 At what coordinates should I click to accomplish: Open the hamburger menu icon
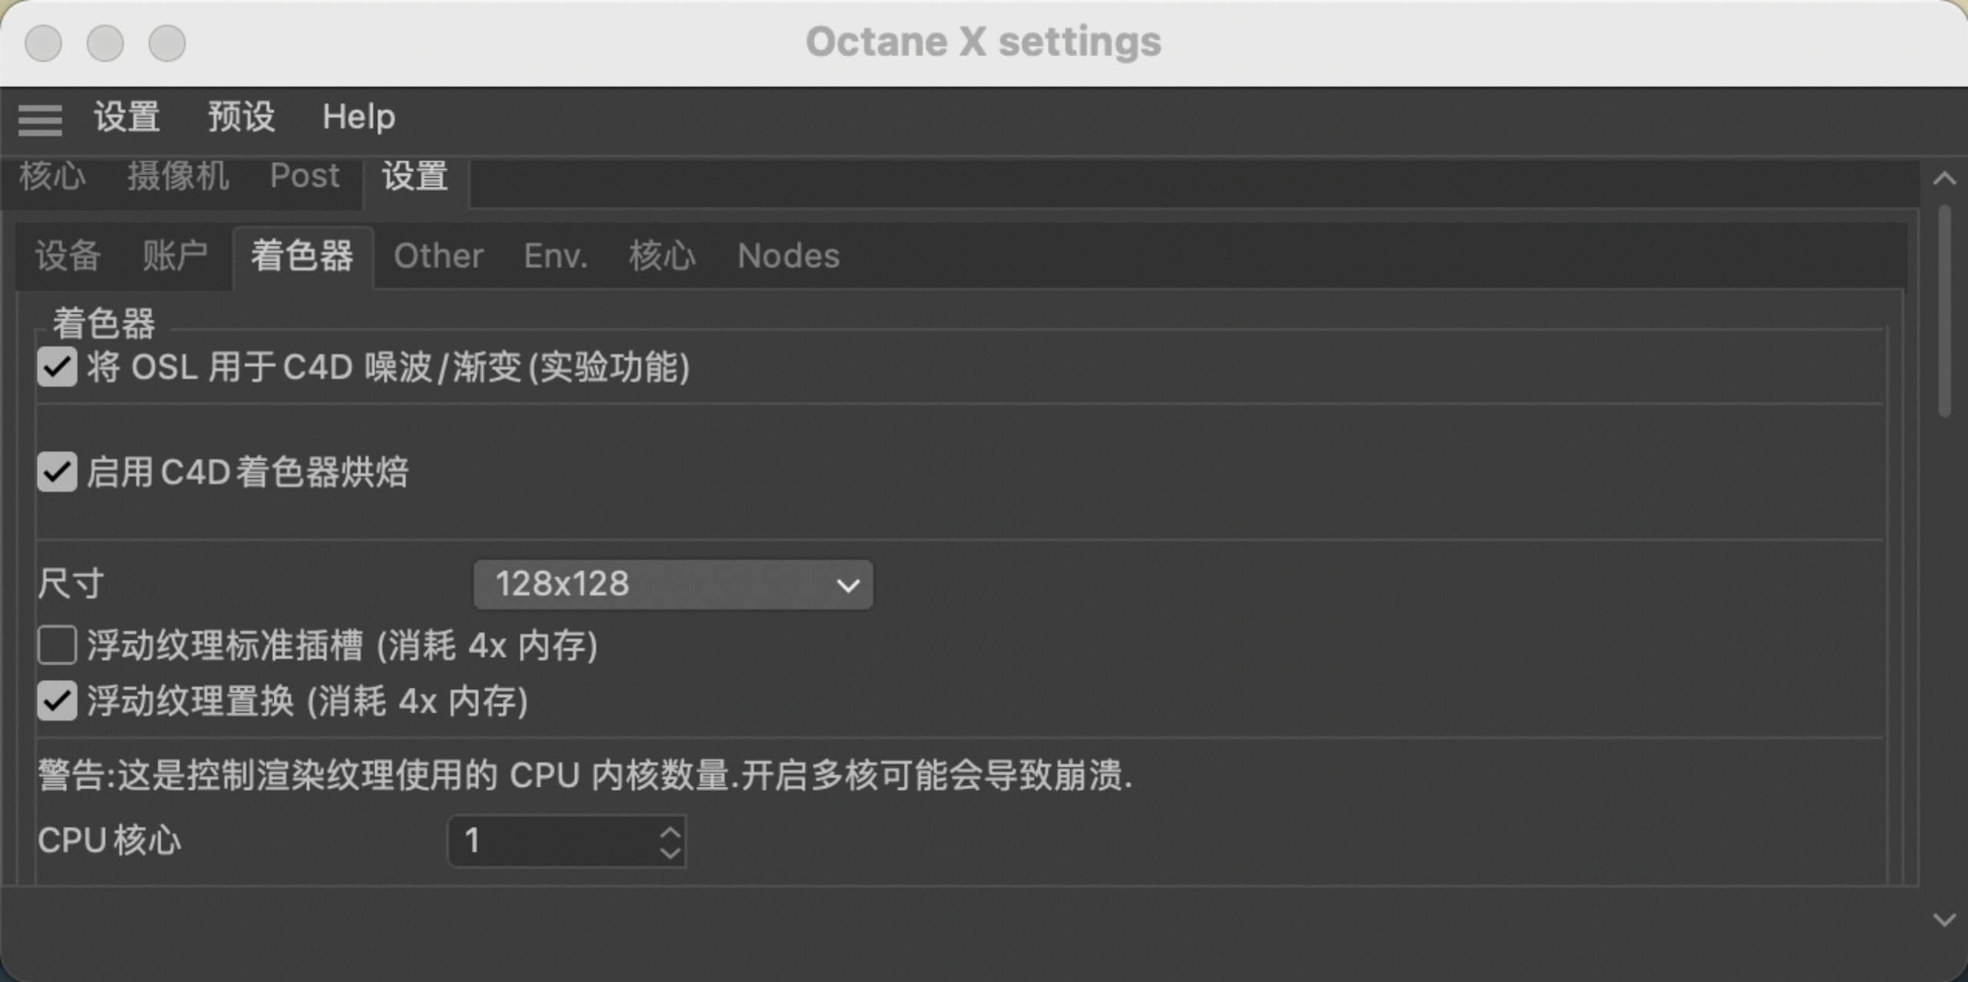pos(40,120)
